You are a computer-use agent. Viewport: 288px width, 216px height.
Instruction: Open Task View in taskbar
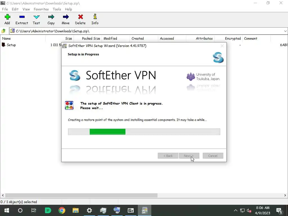[x=34, y=210]
